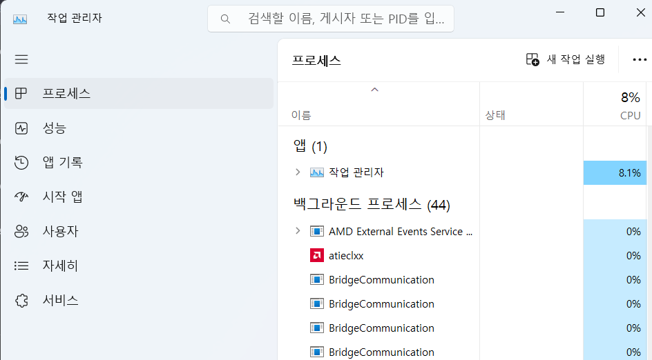
Task: Click the atieclxx 0% CPU value
Action: coord(633,256)
